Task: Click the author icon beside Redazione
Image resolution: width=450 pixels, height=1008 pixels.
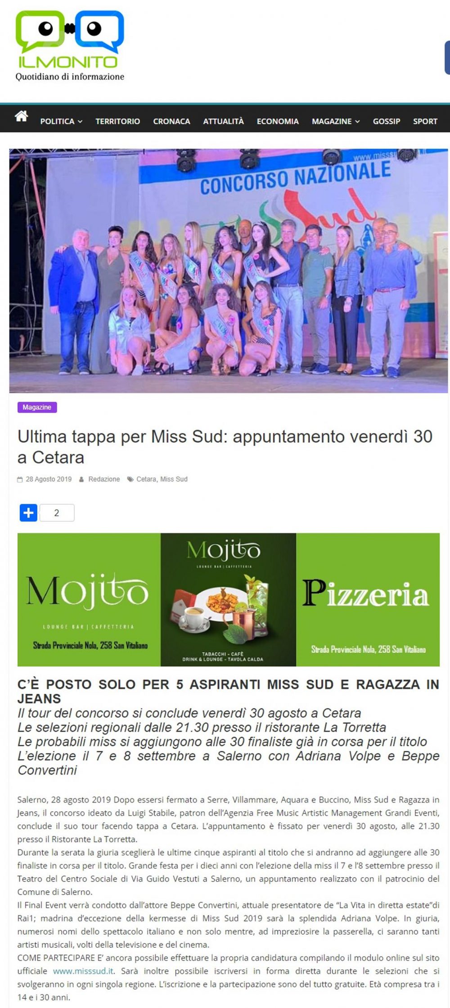Action: point(81,479)
